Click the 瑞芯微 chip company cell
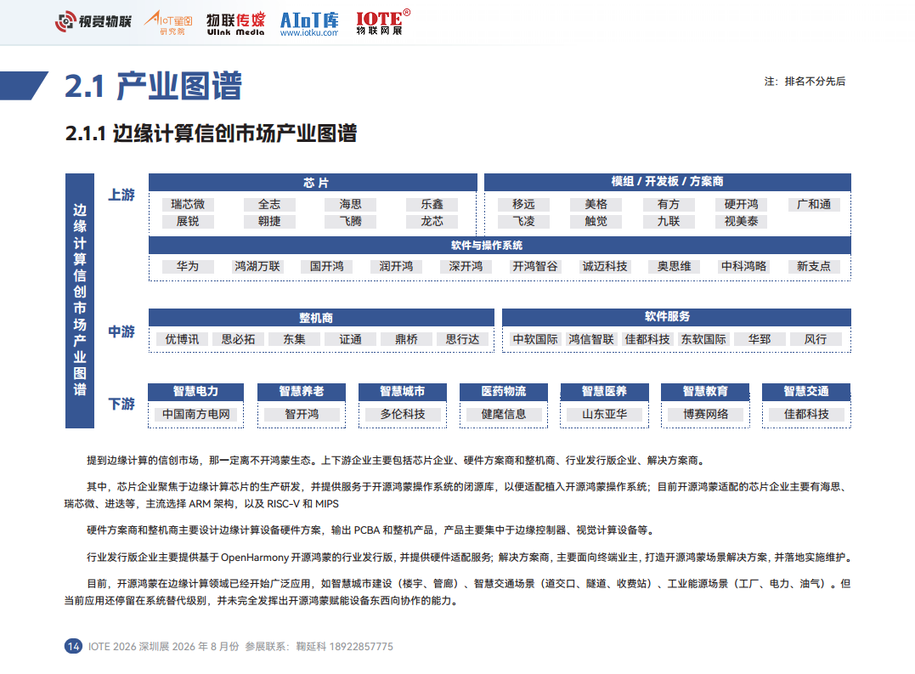 click(x=188, y=204)
